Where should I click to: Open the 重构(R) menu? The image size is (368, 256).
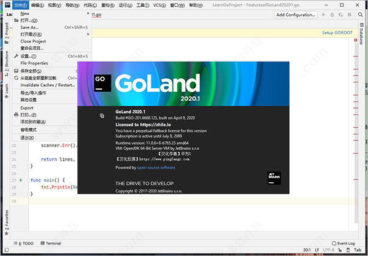[108, 5]
